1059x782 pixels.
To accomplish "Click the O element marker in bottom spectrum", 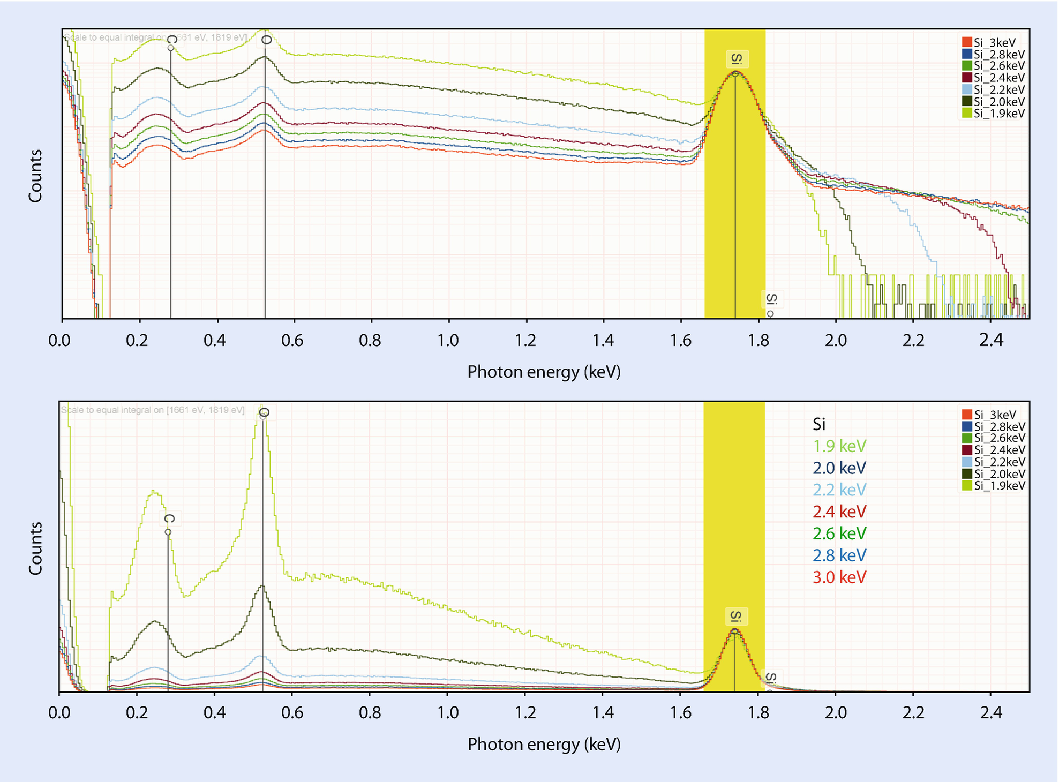I will click(264, 412).
